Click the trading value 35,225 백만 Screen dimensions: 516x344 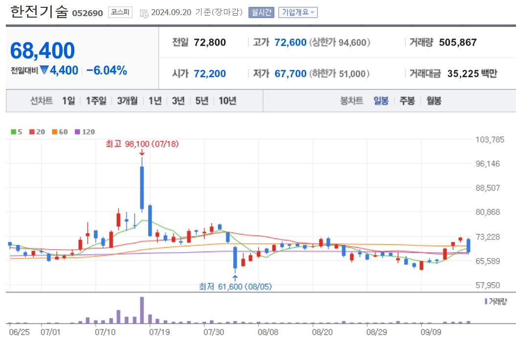tap(472, 74)
